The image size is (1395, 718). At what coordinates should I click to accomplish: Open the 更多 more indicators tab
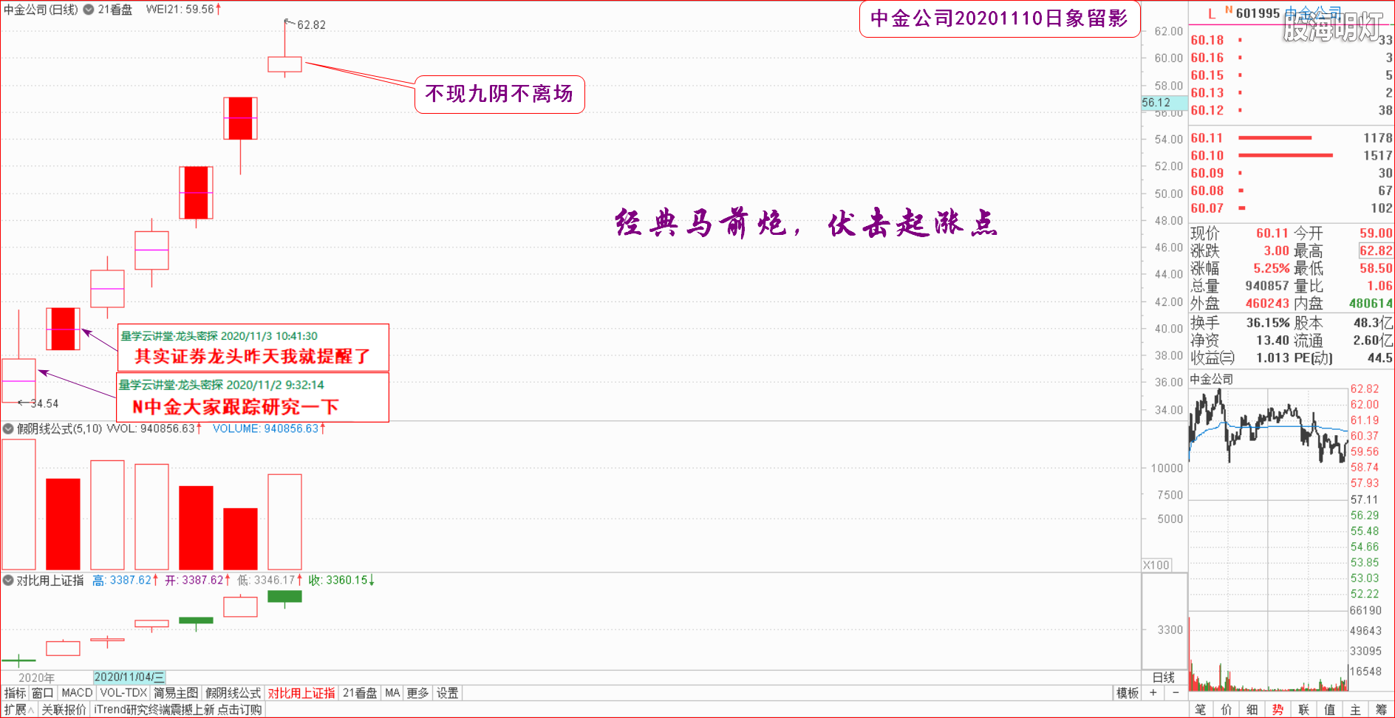coord(417,693)
